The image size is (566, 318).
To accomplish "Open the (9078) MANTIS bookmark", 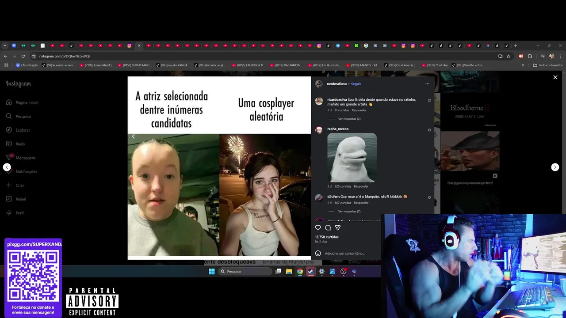I will 363,65.
